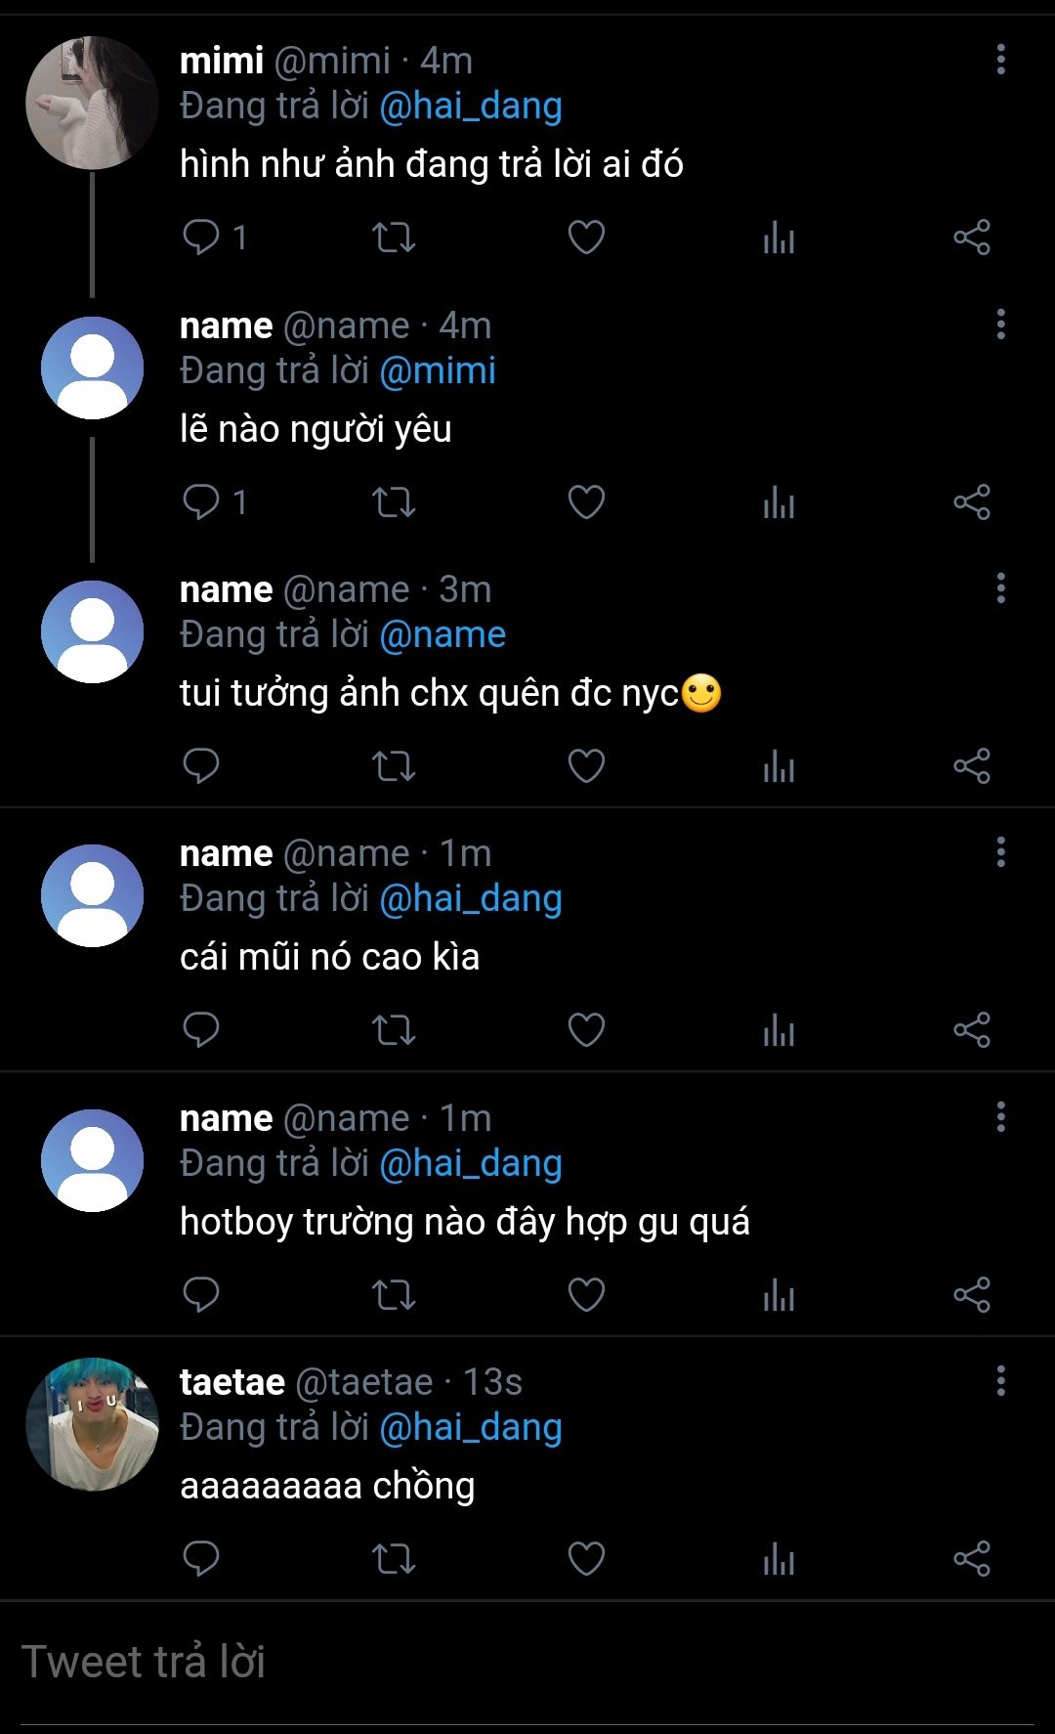Like taetae's "aaaaaaaaa chồng" tweet
This screenshot has width=1055, height=1734.
click(586, 1559)
